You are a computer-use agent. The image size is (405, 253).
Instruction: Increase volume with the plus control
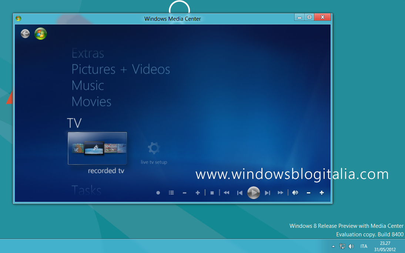click(321, 193)
